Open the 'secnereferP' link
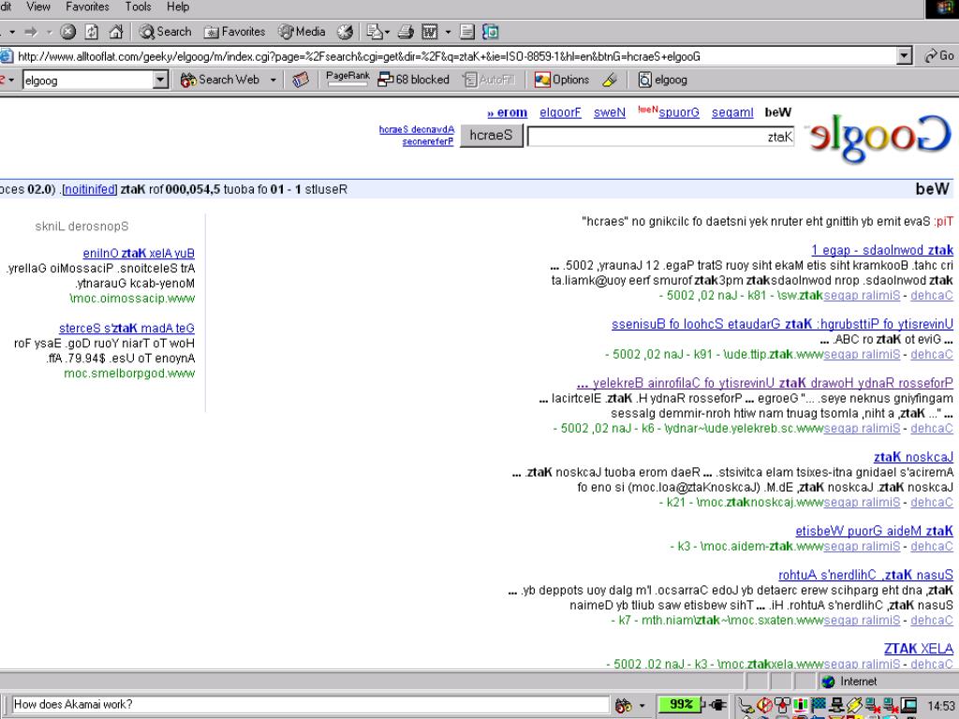 (427, 142)
